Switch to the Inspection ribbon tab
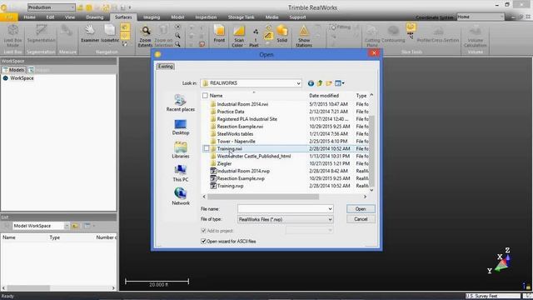This screenshot has height=300, width=533. coord(206,17)
